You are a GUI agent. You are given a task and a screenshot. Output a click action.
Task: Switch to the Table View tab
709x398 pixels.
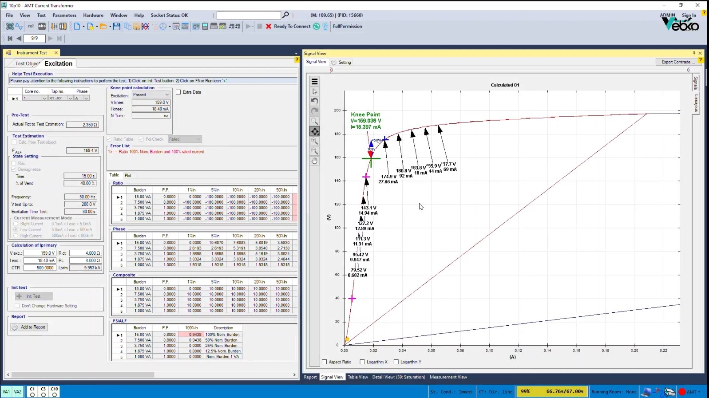[357, 377]
